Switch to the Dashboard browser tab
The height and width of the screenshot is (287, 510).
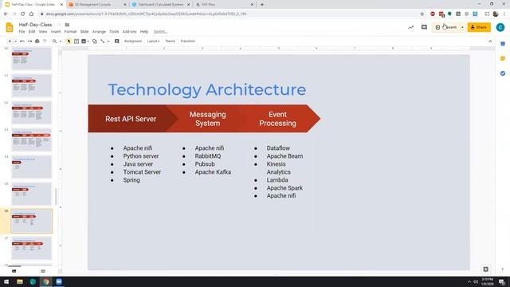click(x=161, y=5)
